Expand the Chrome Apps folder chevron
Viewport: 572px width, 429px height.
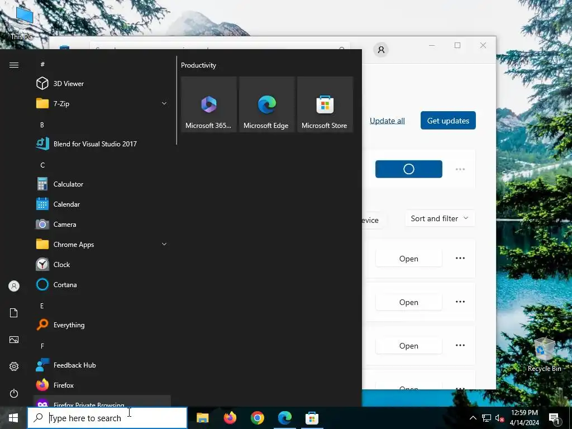point(164,245)
